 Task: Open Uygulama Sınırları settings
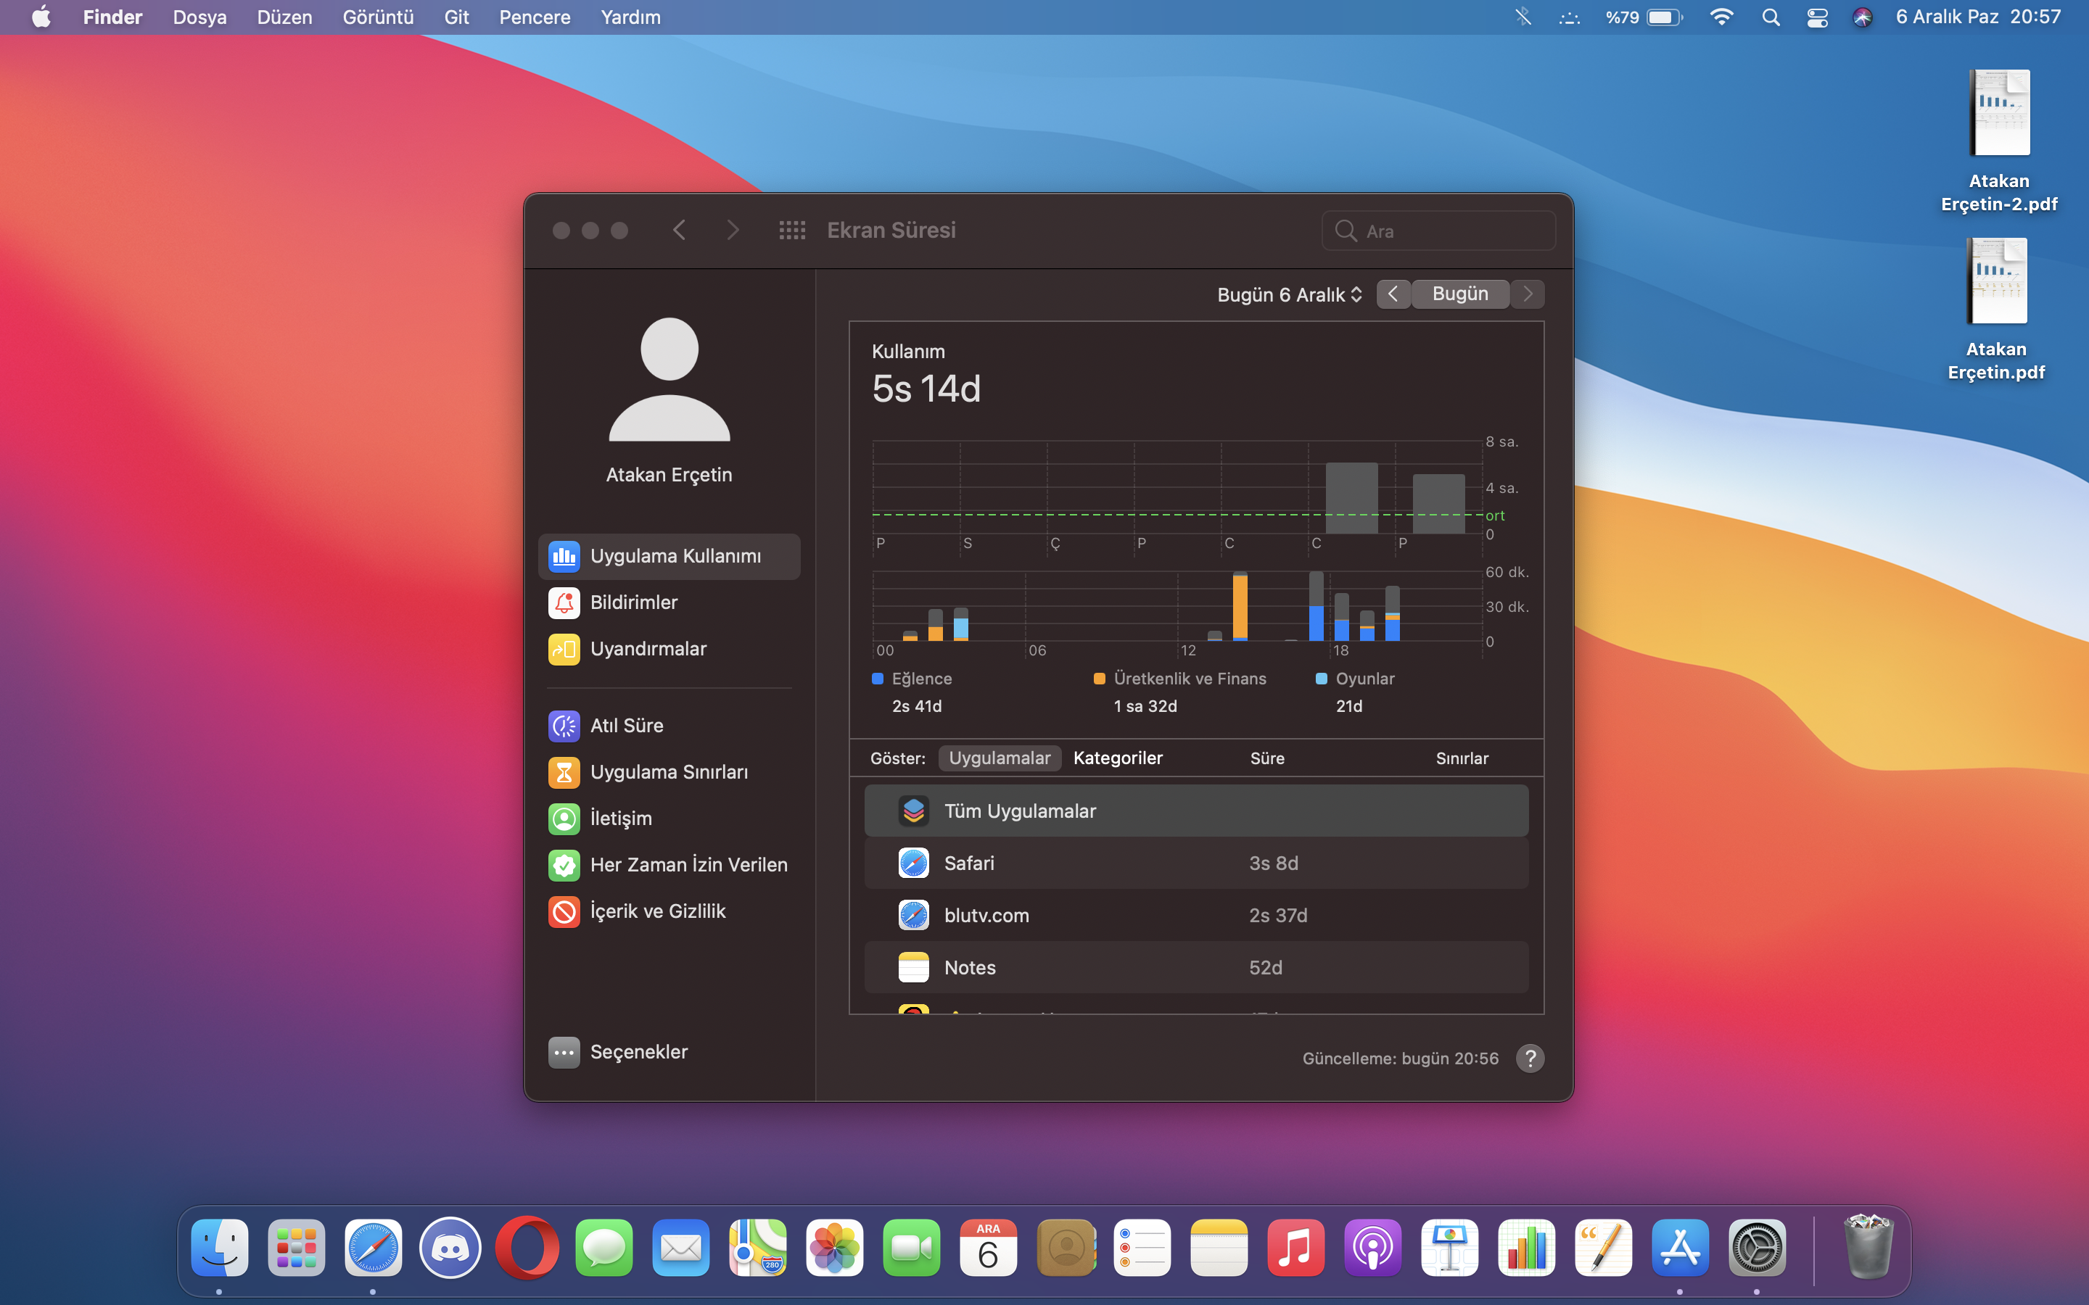669,772
